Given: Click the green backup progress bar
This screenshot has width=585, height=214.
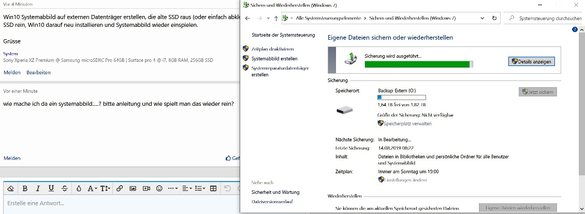Looking at the screenshot, I should click(x=419, y=64).
